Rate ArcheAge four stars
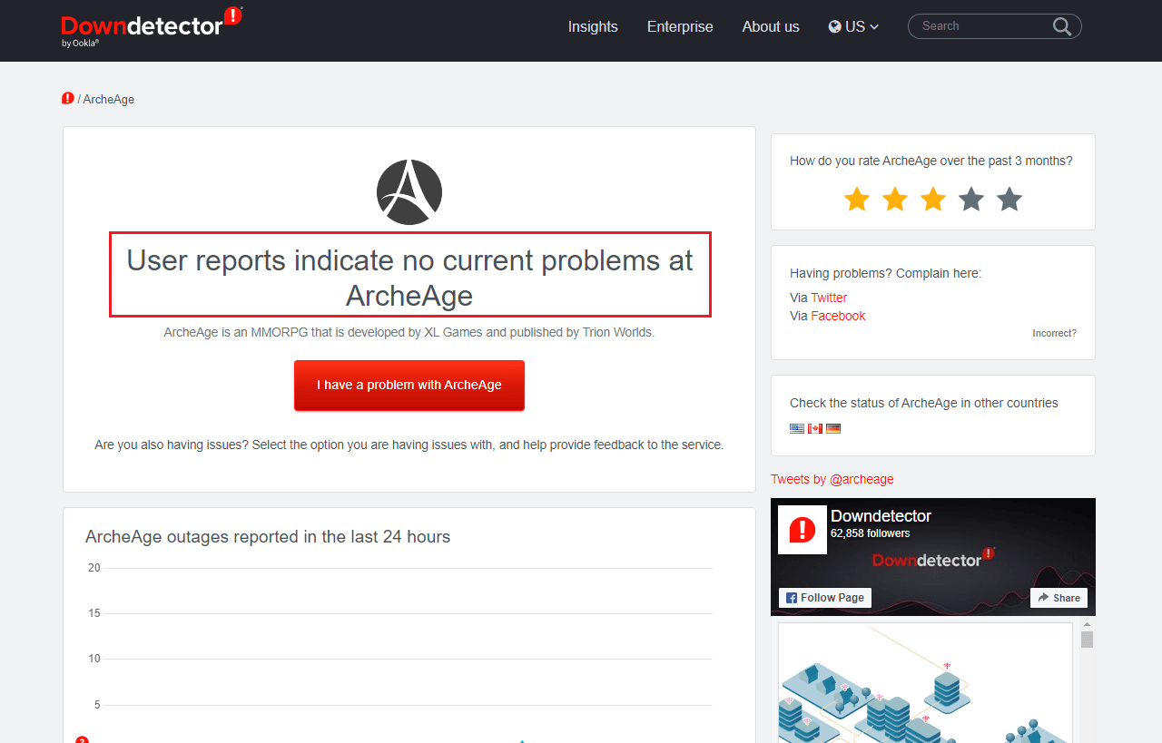This screenshot has height=743, width=1162. coord(971,199)
